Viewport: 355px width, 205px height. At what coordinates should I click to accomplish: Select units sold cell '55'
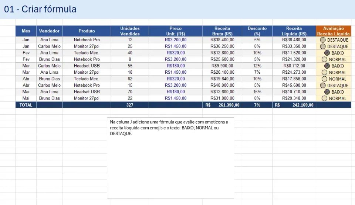(130, 66)
